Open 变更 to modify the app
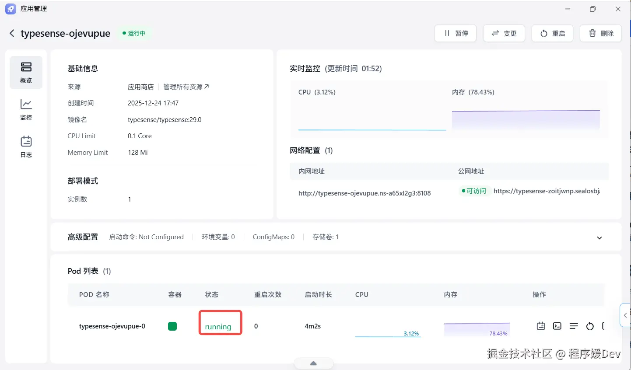The width and height of the screenshot is (631, 370). point(504,33)
